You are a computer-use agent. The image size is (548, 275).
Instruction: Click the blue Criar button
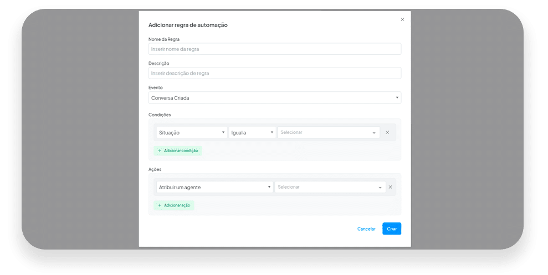pyautogui.click(x=392, y=229)
